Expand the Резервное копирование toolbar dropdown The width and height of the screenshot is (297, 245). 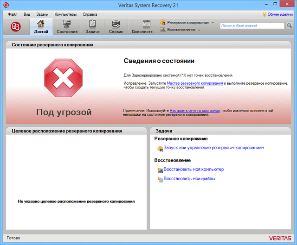coord(213,23)
